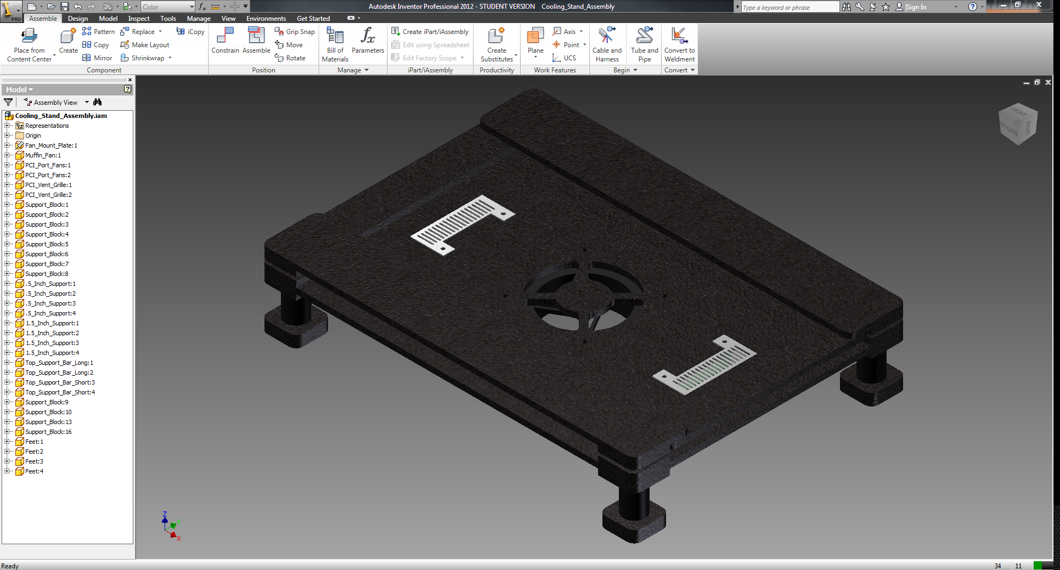Click the ViewCube in the viewport
This screenshot has width=1060, height=570.
tap(1018, 124)
